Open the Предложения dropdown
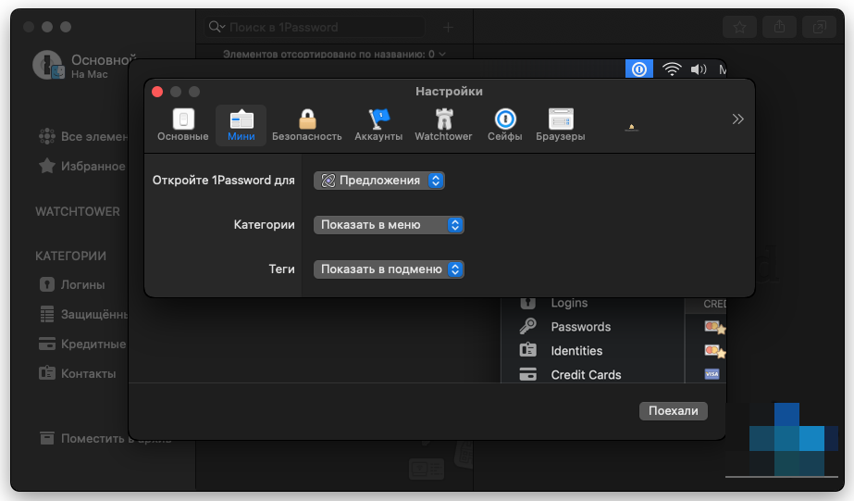Image resolution: width=854 pixels, height=501 pixels. pos(379,181)
